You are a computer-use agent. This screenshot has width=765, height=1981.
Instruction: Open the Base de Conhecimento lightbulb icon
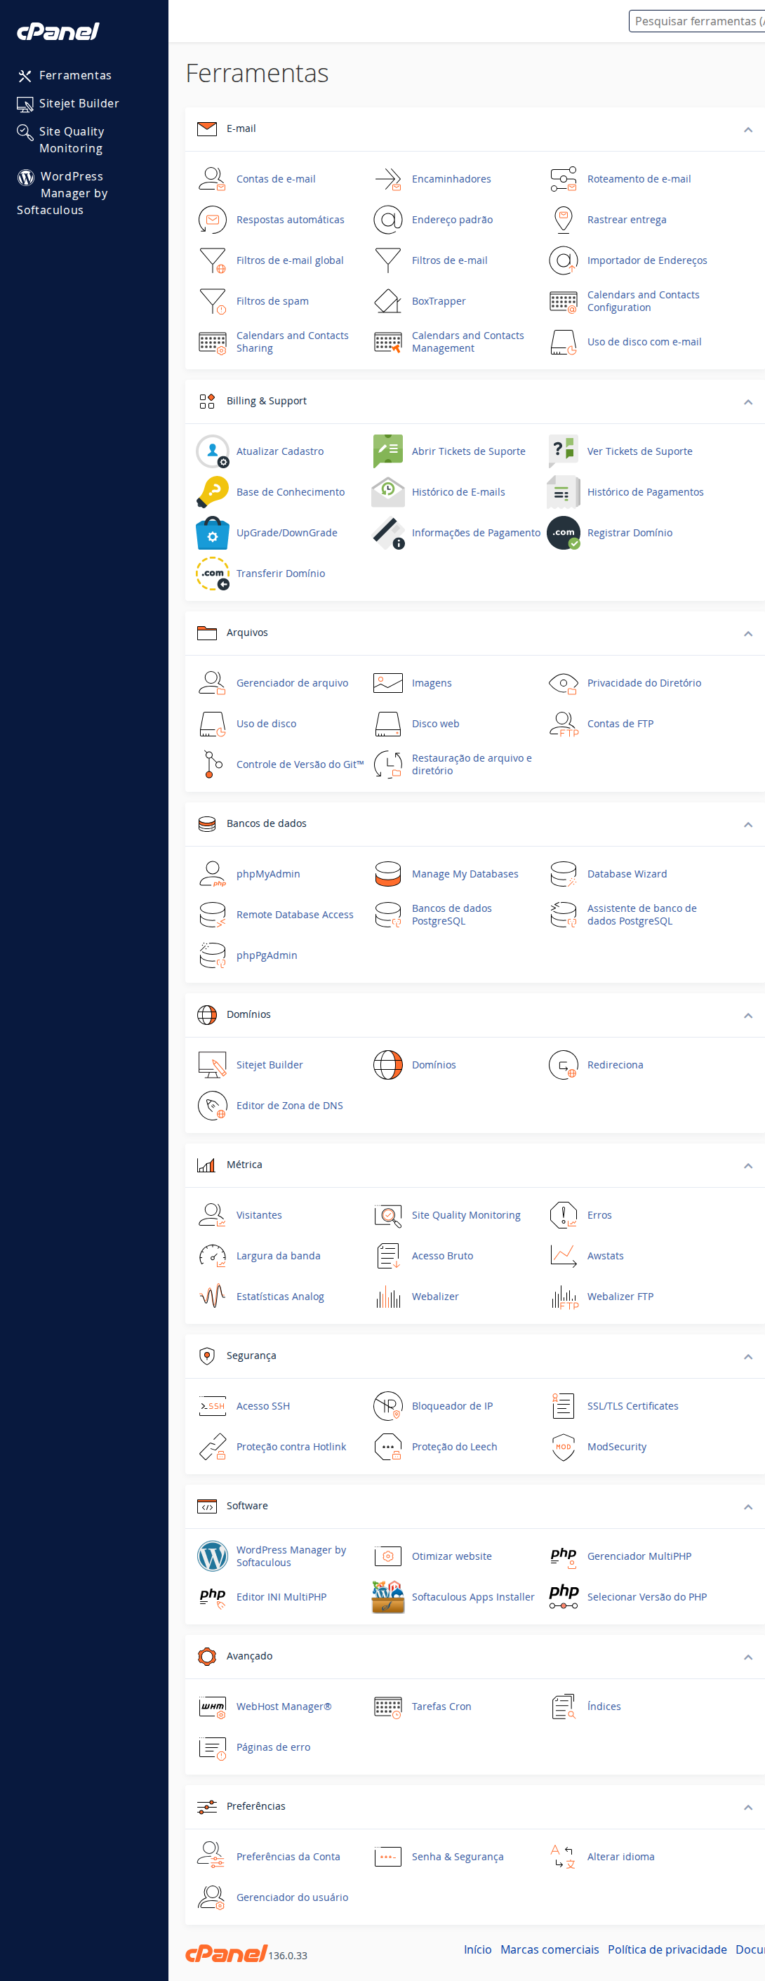point(212,492)
